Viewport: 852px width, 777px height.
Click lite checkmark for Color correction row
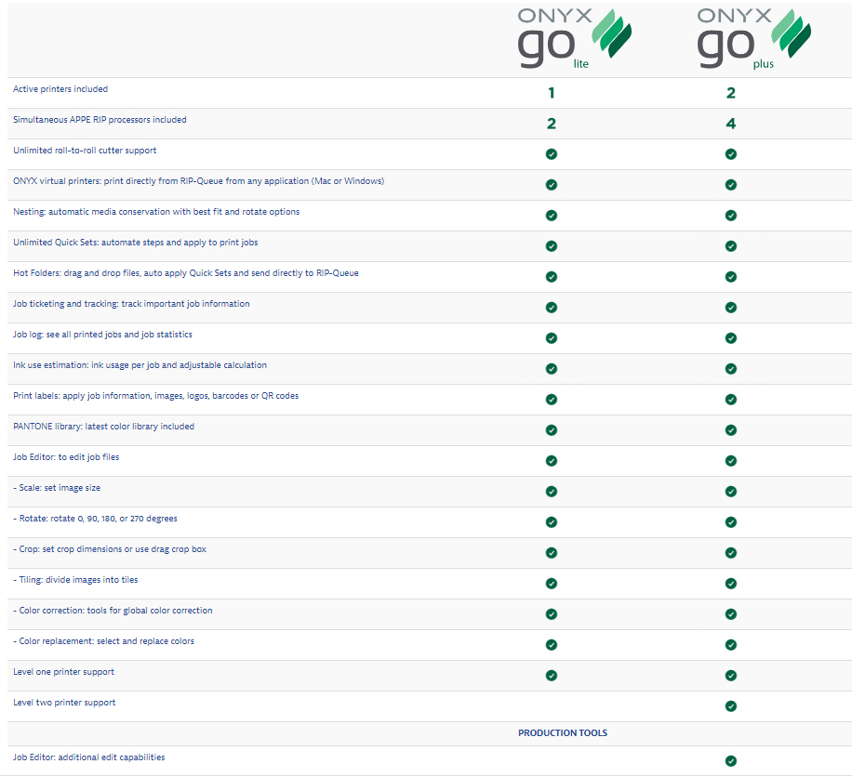(552, 614)
